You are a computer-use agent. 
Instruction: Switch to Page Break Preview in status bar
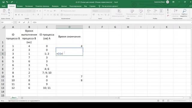168,101
